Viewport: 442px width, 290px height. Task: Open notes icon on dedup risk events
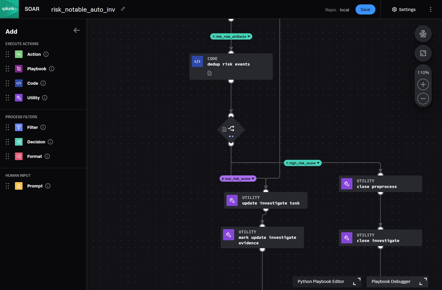[209, 73]
